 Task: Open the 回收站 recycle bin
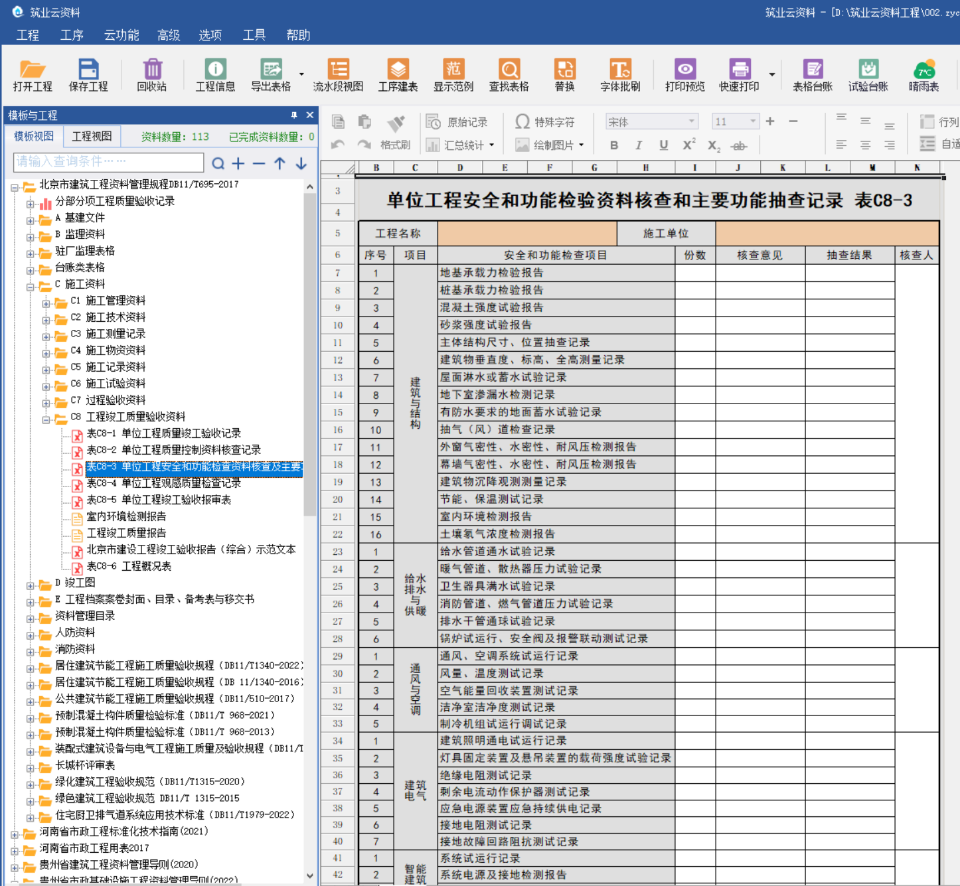[152, 75]
